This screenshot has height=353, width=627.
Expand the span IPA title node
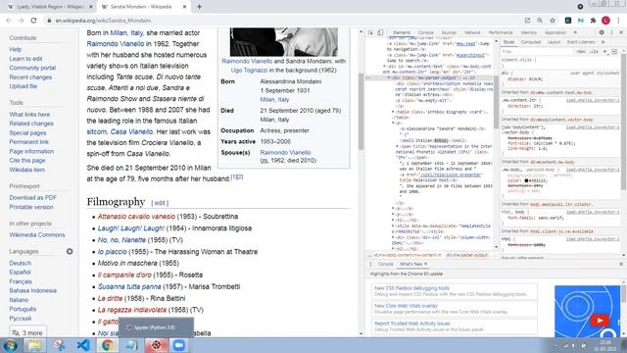(397, 146)
